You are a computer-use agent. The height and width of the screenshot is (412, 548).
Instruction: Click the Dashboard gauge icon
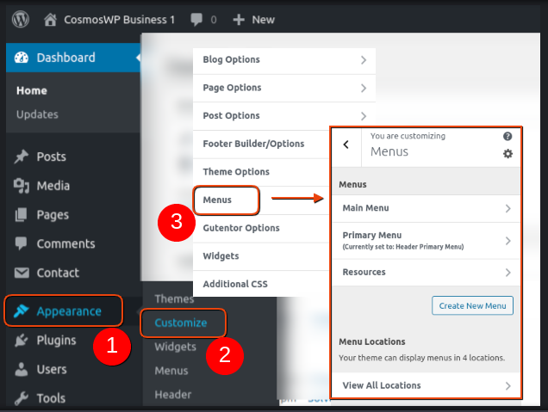tap(22, 58)
